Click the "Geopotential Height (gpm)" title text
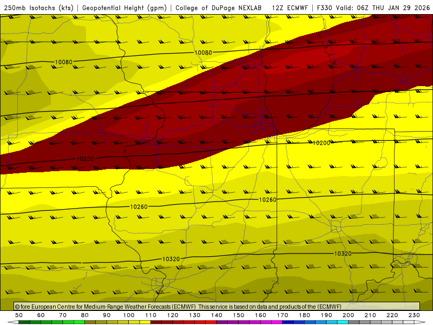433x325 pixels. 124,8
